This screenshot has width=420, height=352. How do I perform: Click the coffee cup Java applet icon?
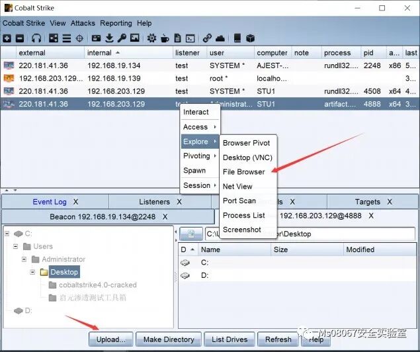point(165,38)
